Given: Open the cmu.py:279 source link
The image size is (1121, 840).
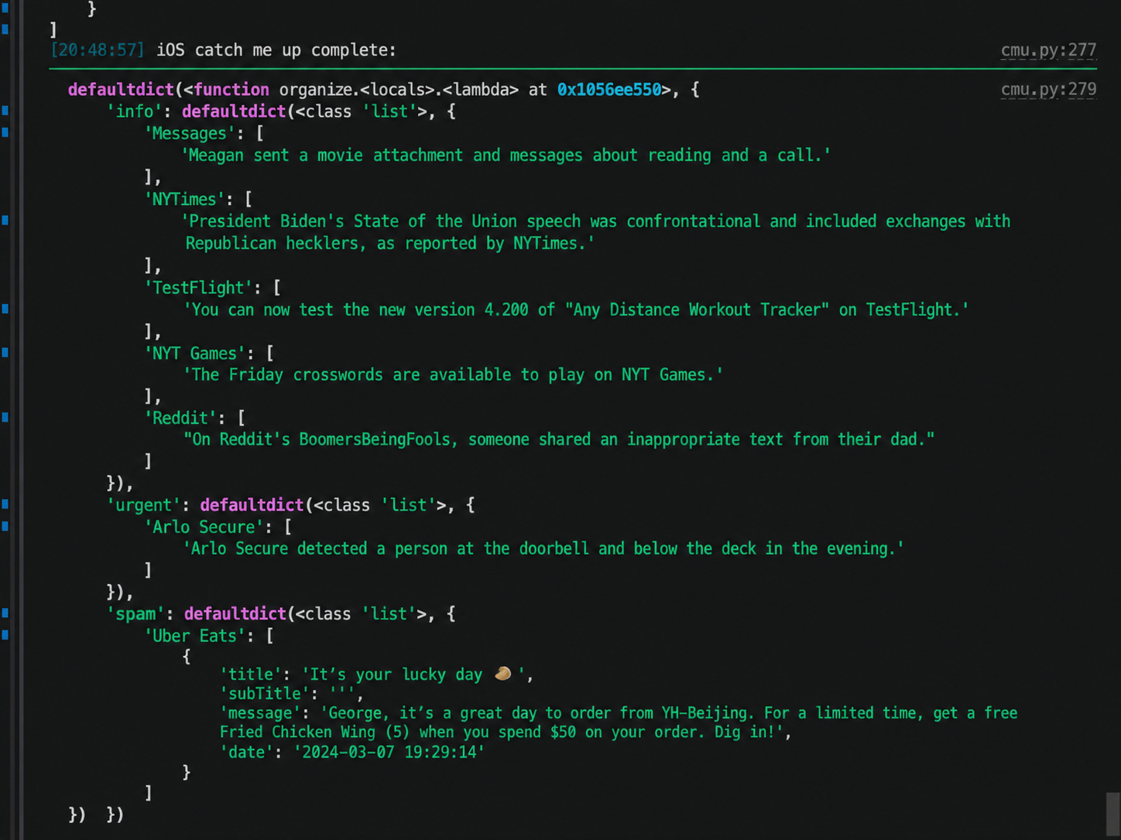Looking at the screenshot, I should coord(1048,89).
